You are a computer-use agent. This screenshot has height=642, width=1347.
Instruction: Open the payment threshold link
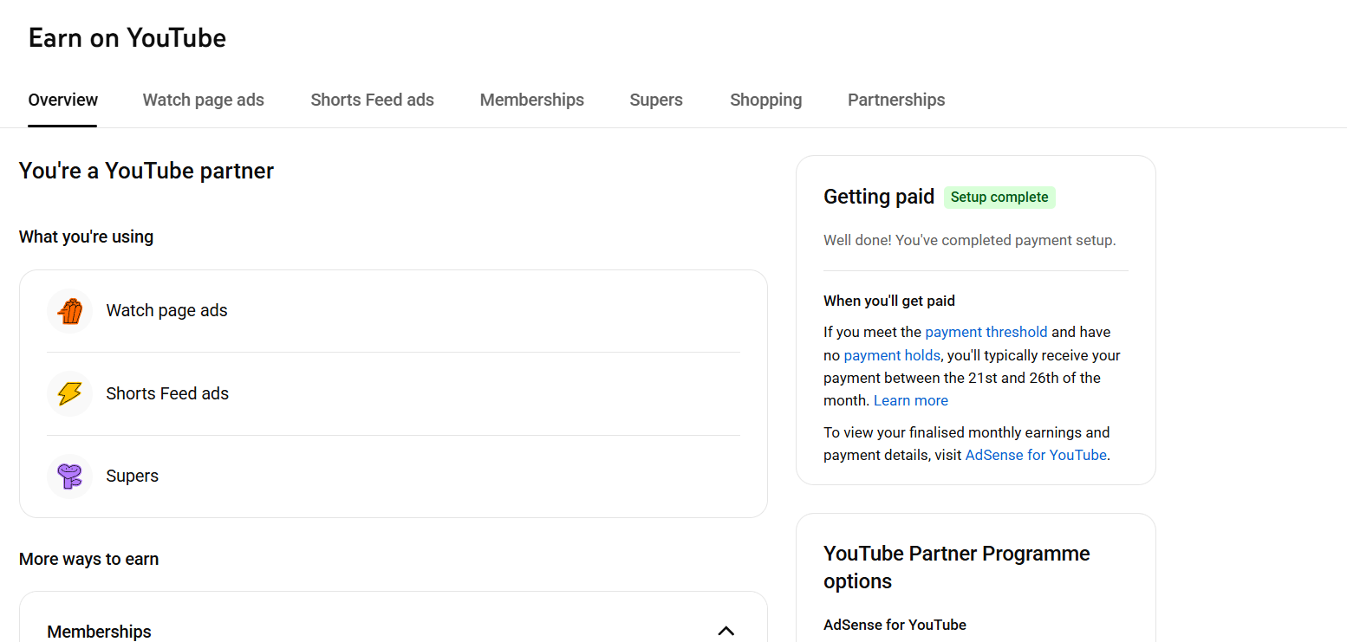pyautogui.click(x=986, y=332)
